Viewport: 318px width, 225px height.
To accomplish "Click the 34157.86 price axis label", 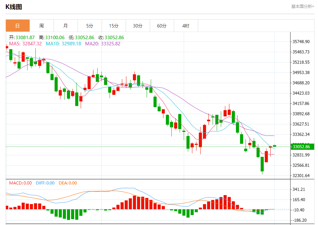I will pyautogui.click(x=301, y=103).
